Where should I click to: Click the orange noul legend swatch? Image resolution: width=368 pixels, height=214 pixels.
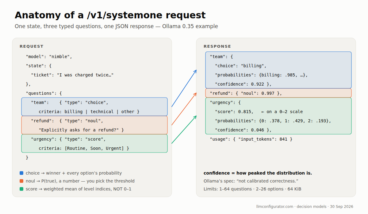pyautogui.click(x=21, y=181)
